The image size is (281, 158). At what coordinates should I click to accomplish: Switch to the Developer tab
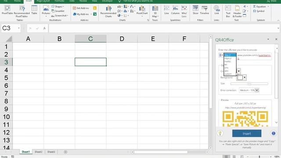pyautogui.click(x=107, y=1)
